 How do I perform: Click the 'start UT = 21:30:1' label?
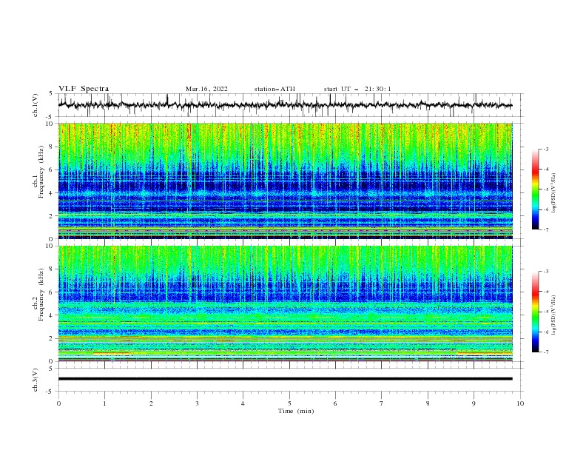[357, 89]
